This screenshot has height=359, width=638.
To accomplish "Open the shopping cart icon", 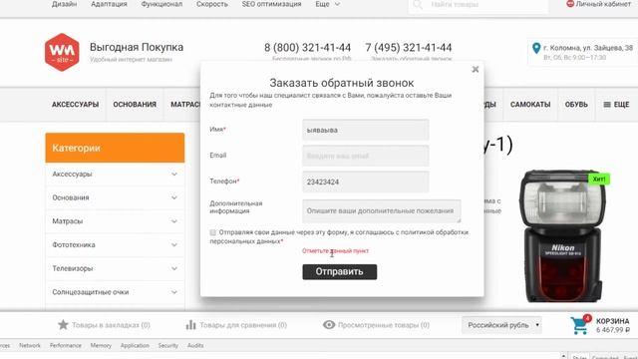I will tap(579, 325).
